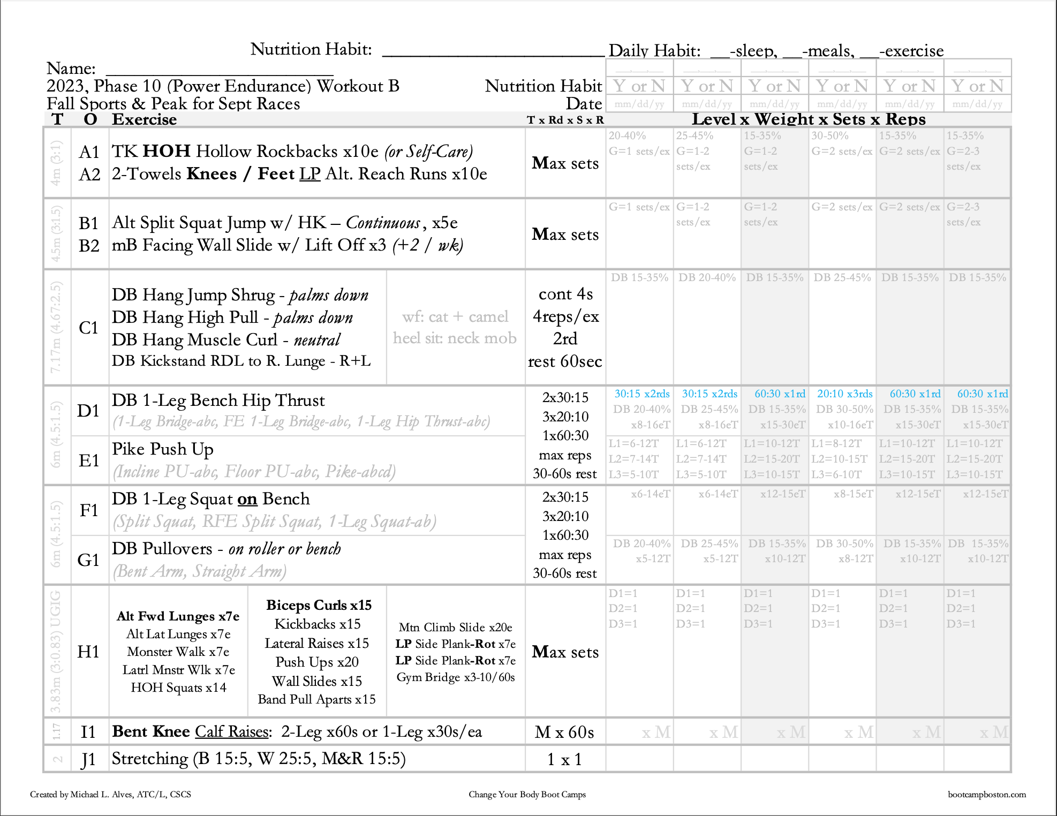1057x816 pixels.
Task: Click "HOH Squats x14" in H1
Action: (x=178, y=687)
